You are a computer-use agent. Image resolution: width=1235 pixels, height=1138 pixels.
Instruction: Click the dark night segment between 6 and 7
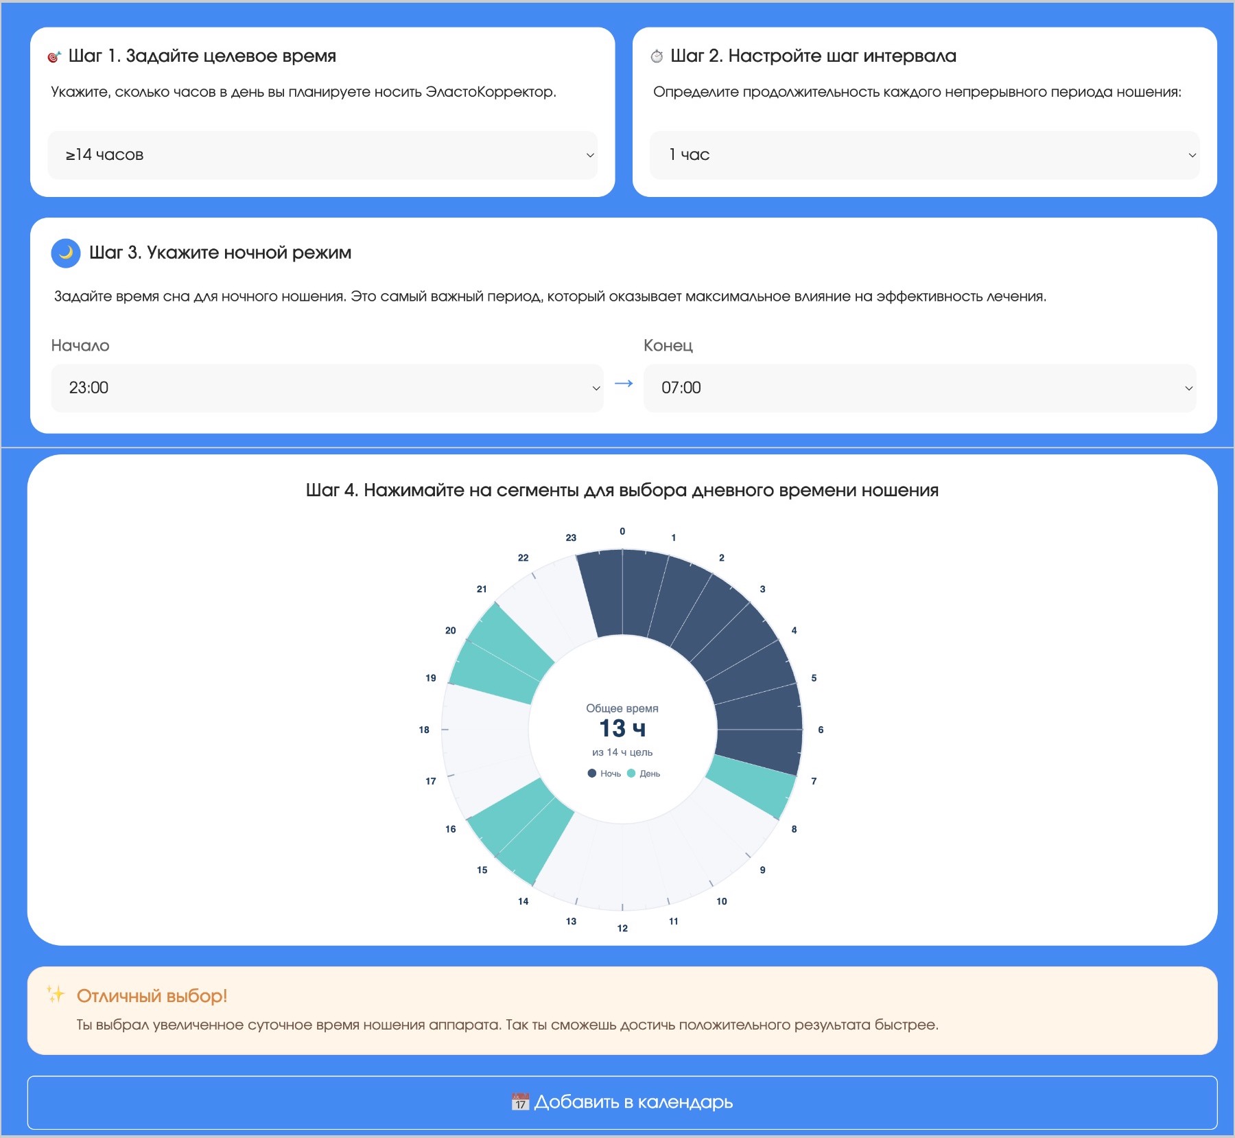759,748
